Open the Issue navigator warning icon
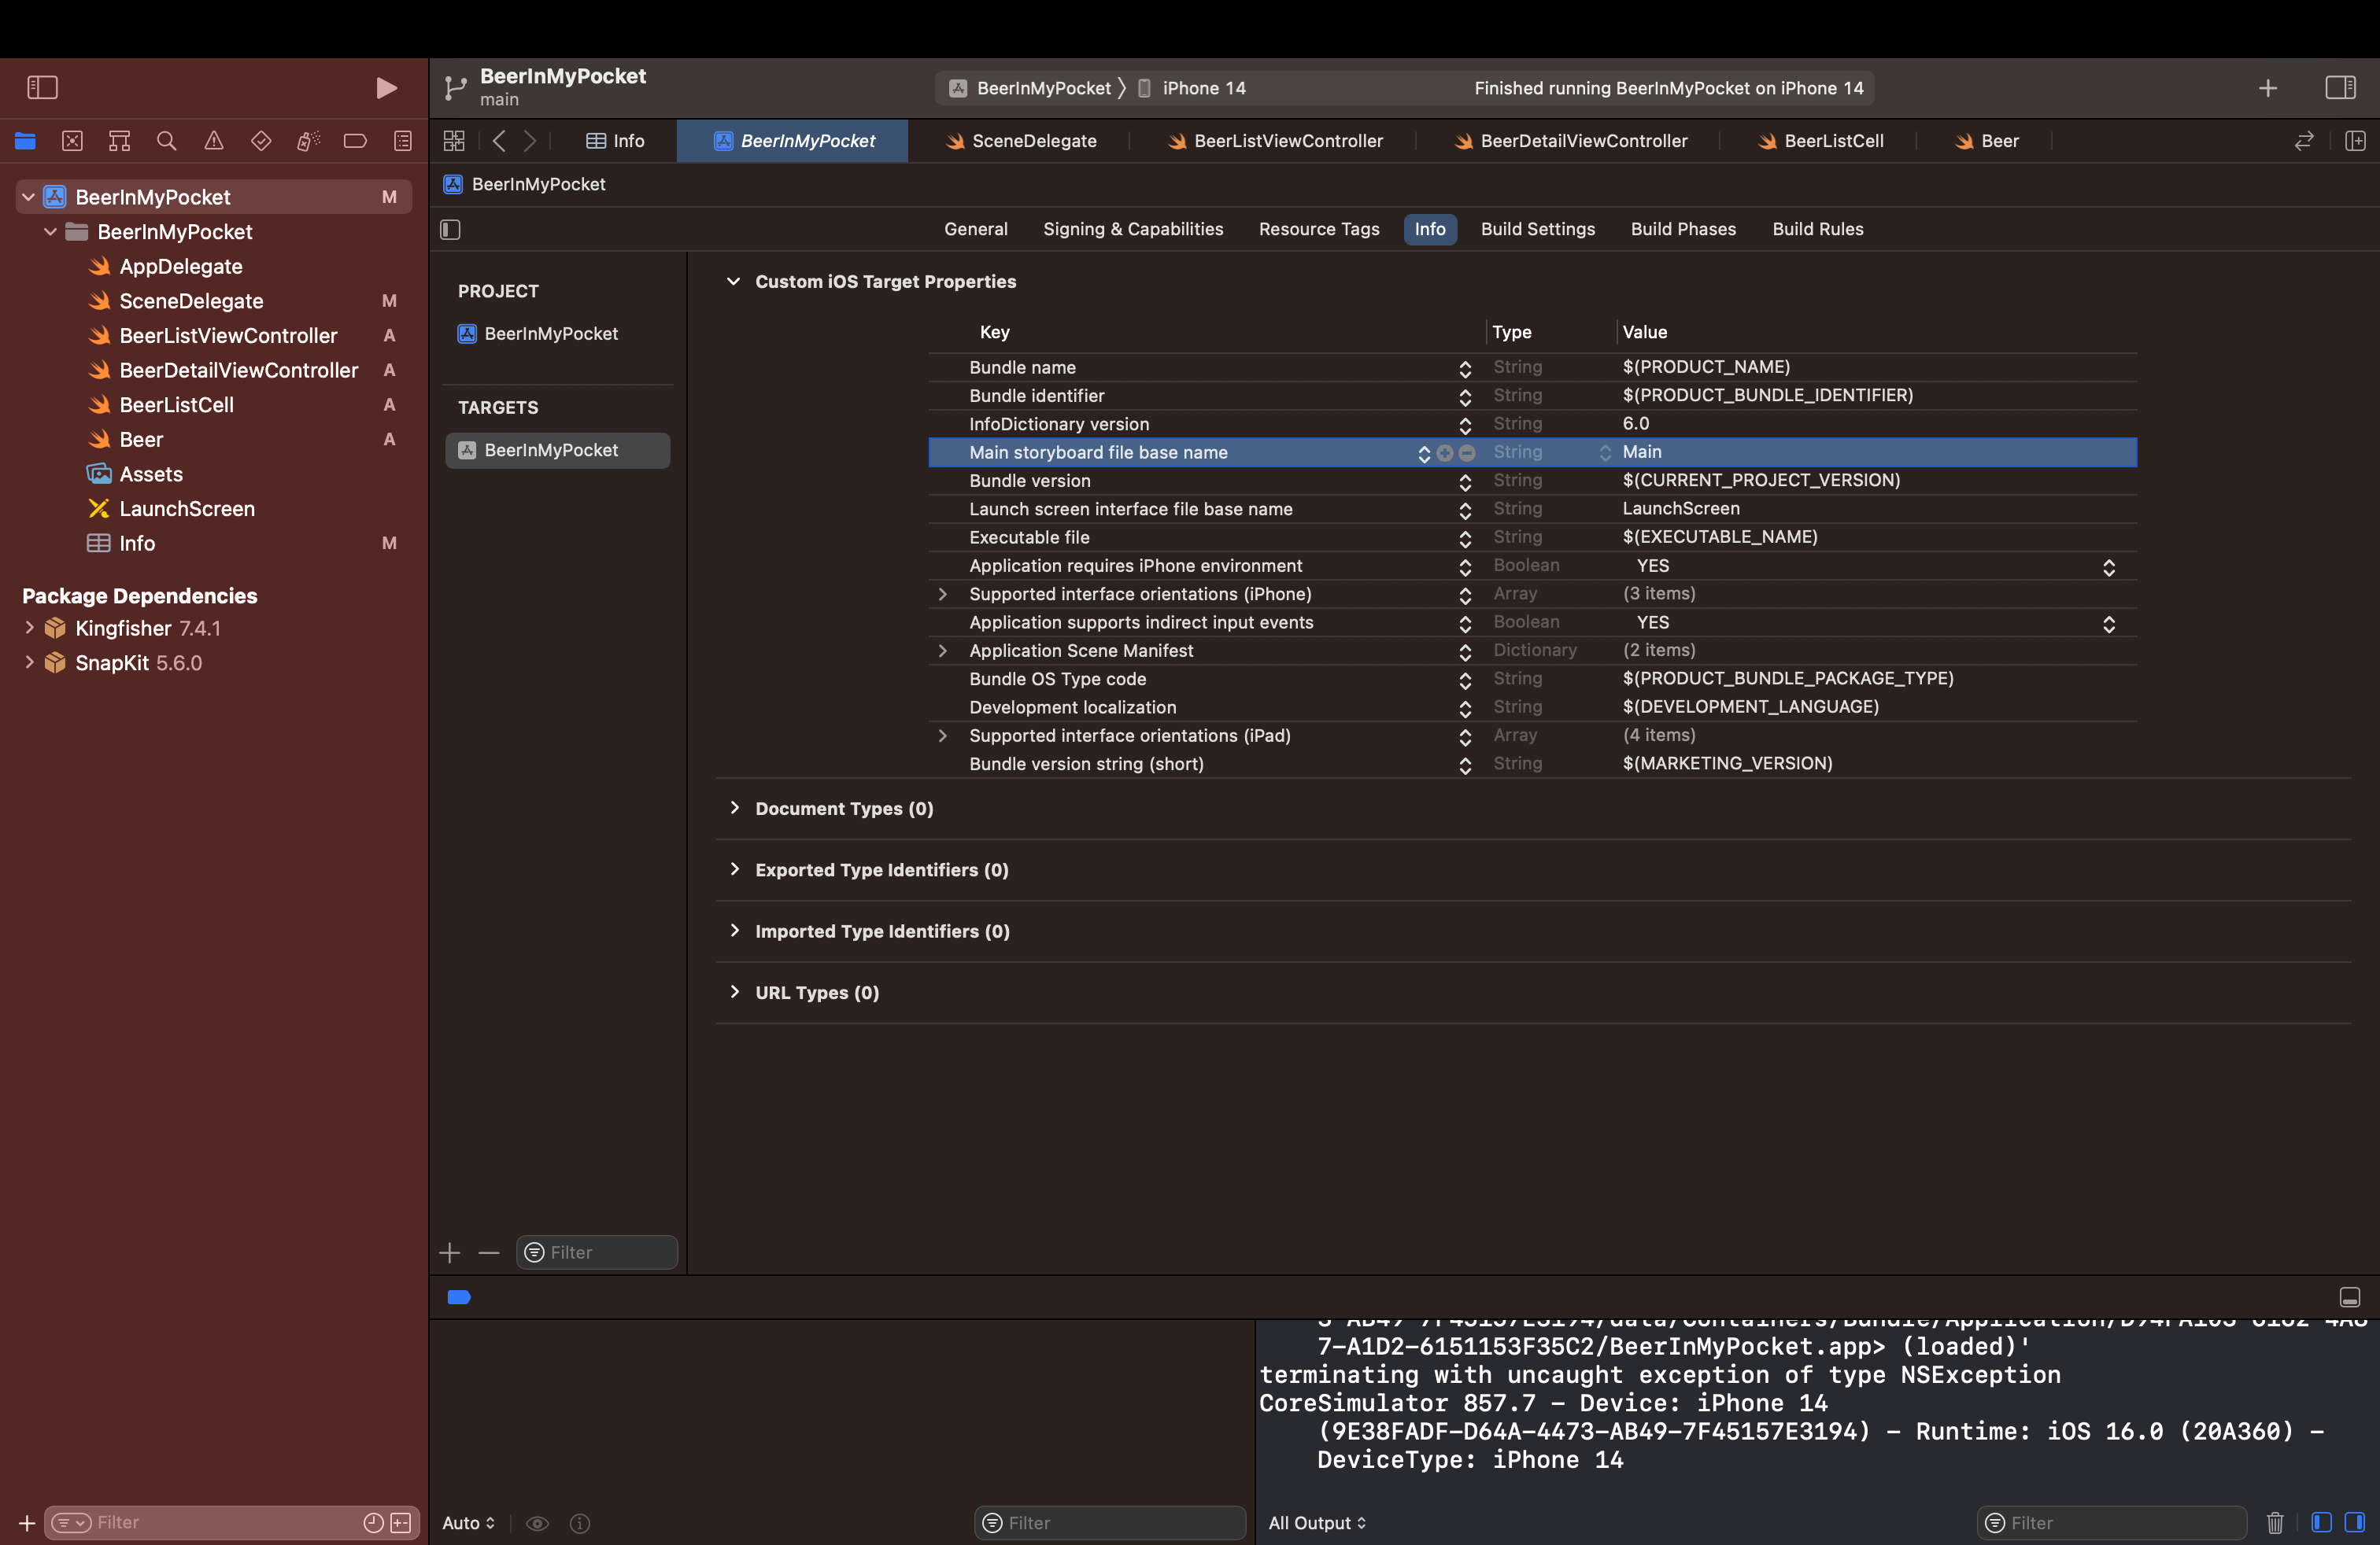Viewport: 2380px width, 1545px height. point(214,141)
